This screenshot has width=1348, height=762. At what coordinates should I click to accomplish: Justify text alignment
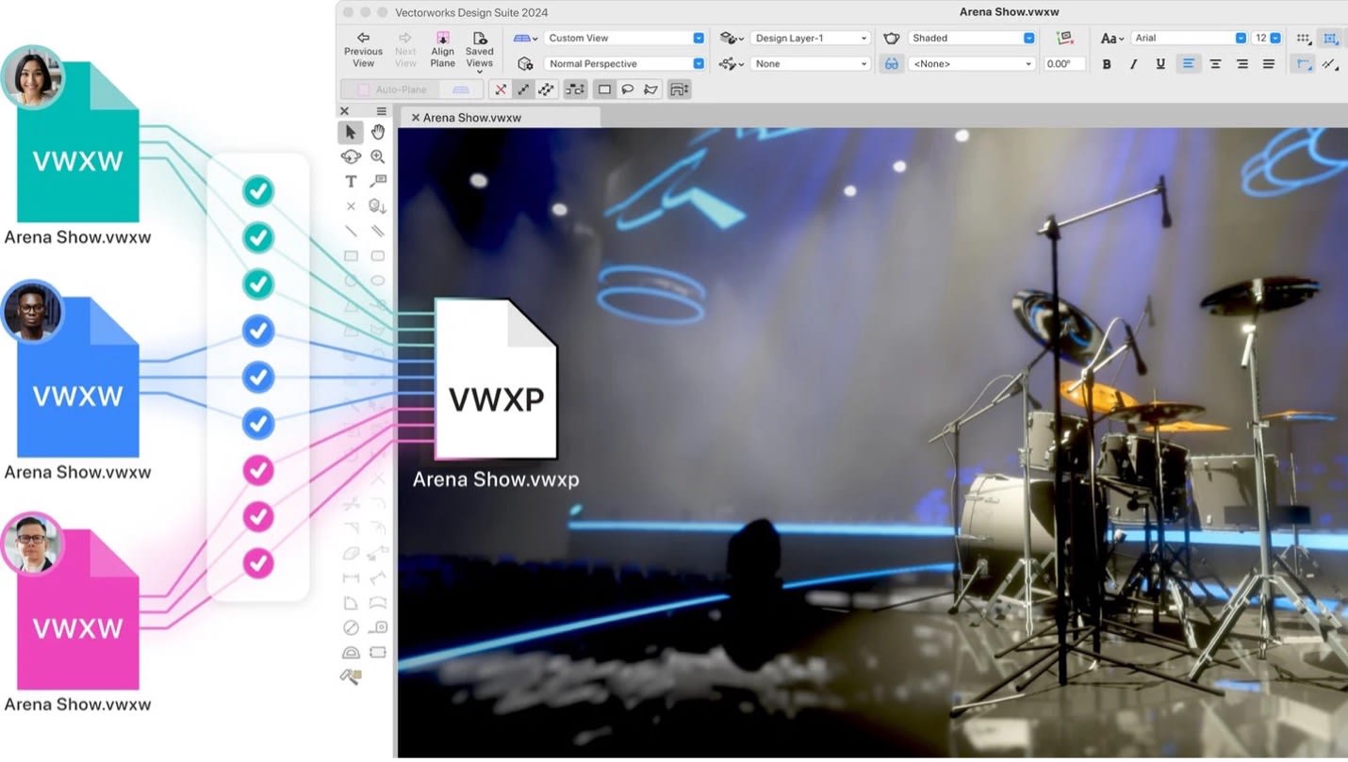click(x=1269, y=64)
